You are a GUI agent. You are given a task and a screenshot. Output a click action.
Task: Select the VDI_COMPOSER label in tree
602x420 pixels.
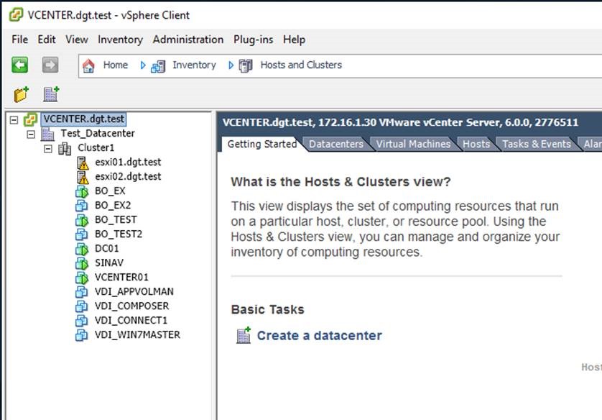(x=131, y=306)
